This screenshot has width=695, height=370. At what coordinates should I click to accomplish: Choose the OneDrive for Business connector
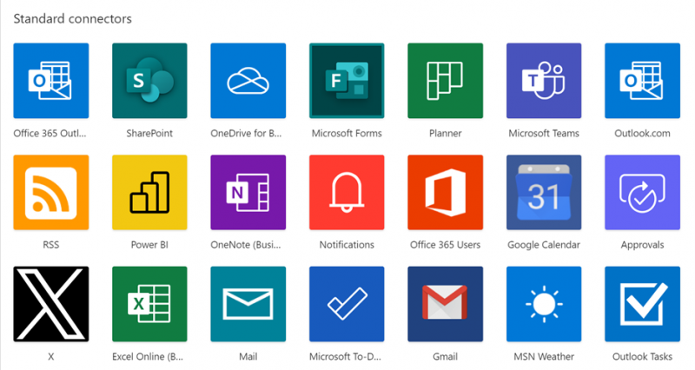[x=248, y=81]
